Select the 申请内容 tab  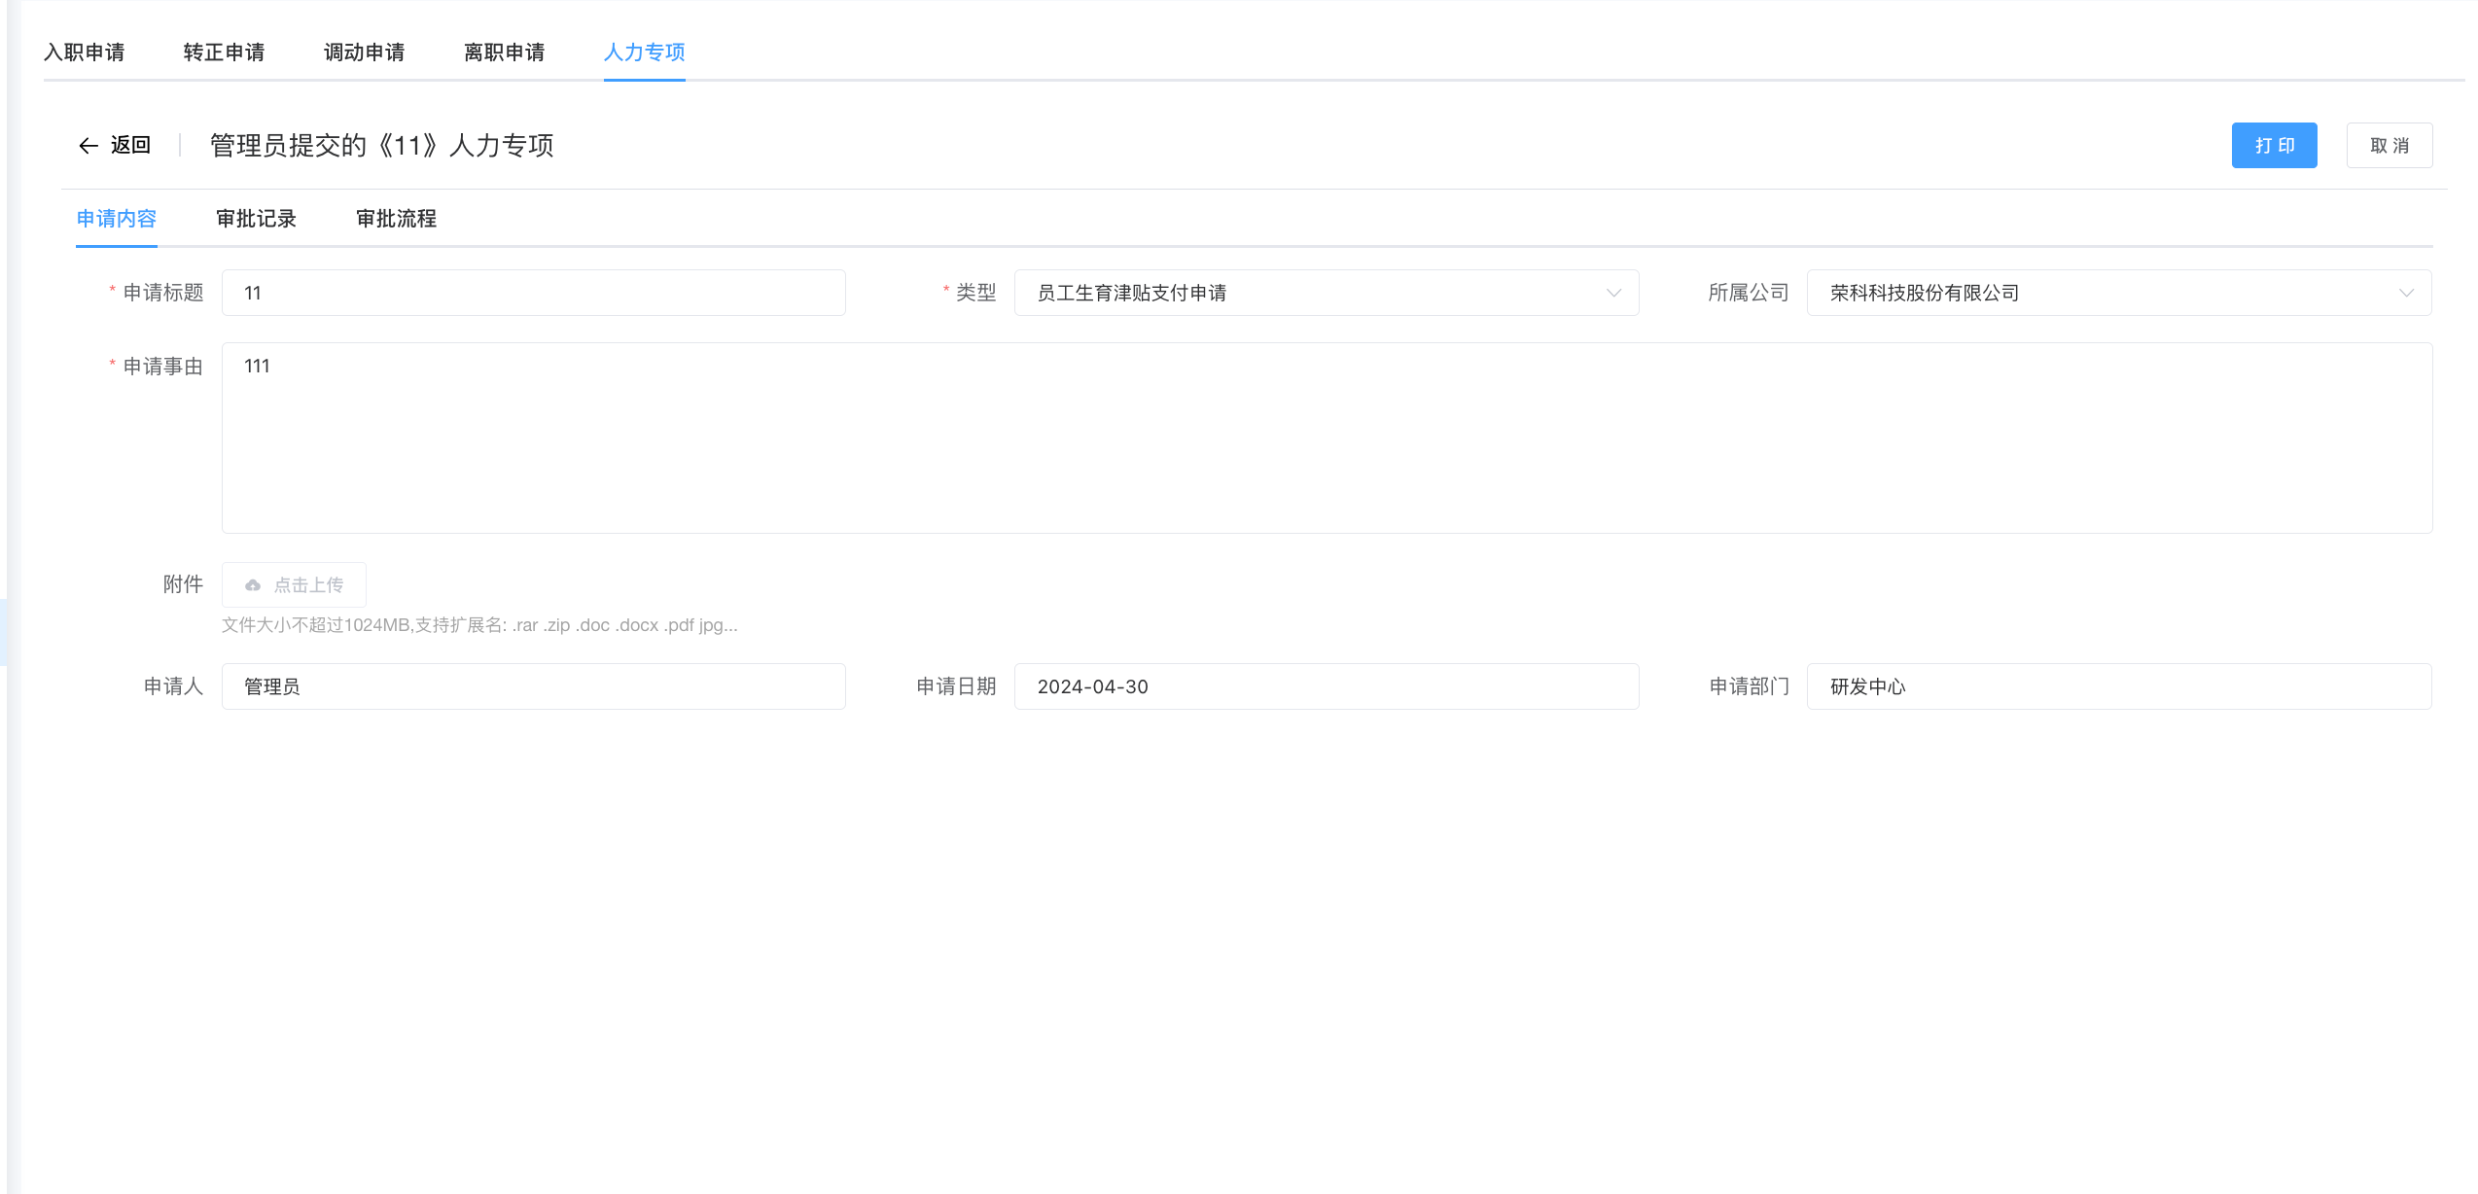[117, 219]
